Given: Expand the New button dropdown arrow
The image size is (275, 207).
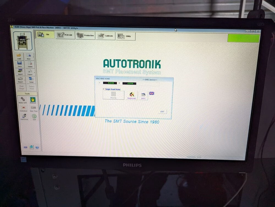Looking at the screenshot, I should (x=34, y=57).
